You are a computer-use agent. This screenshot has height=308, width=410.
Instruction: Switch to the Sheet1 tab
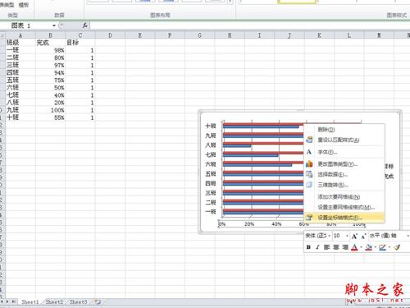[x=30, y=301]
